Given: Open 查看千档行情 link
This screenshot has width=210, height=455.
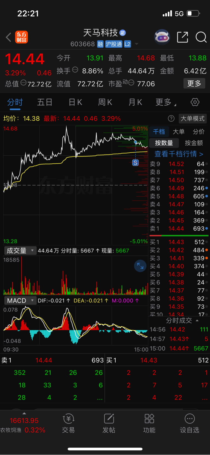Looking at the screenshot, I should click(179, 154).
